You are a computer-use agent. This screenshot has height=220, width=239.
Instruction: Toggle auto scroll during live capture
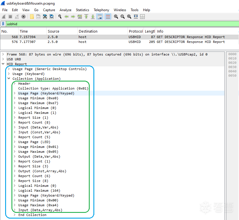click(99, 17)
